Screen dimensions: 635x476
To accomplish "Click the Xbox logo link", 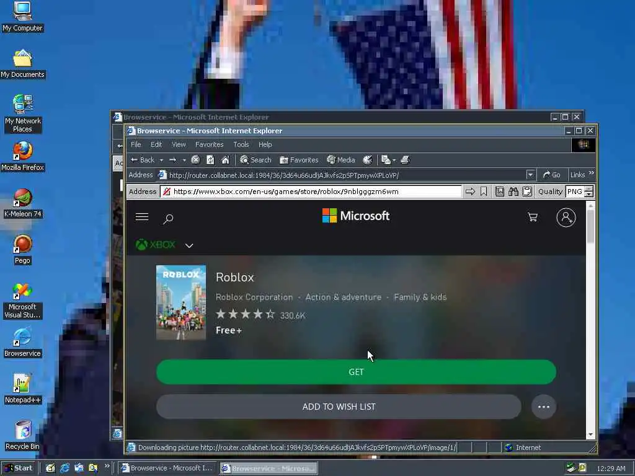I will click(x=155, y=245).
